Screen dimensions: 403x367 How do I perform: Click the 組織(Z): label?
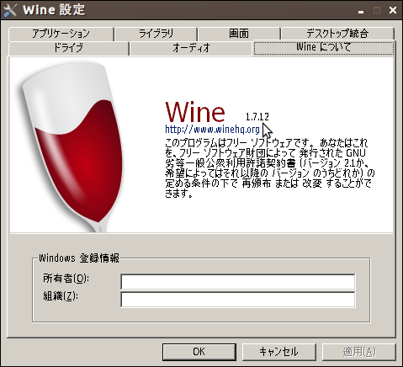(61, 295)
